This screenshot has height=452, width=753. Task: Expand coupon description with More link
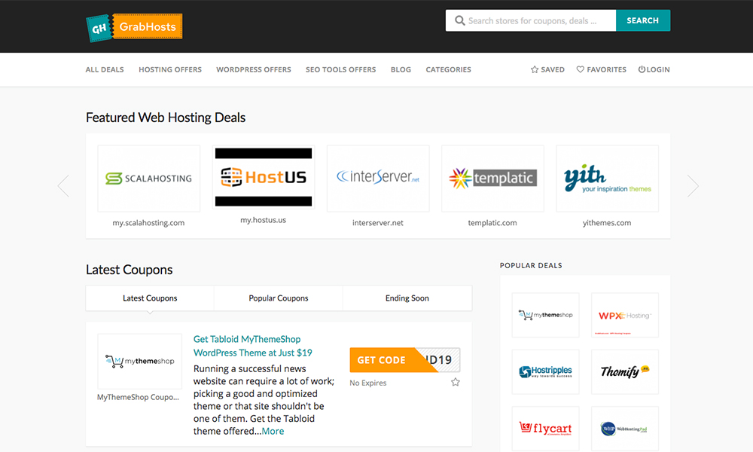(273, 431)
